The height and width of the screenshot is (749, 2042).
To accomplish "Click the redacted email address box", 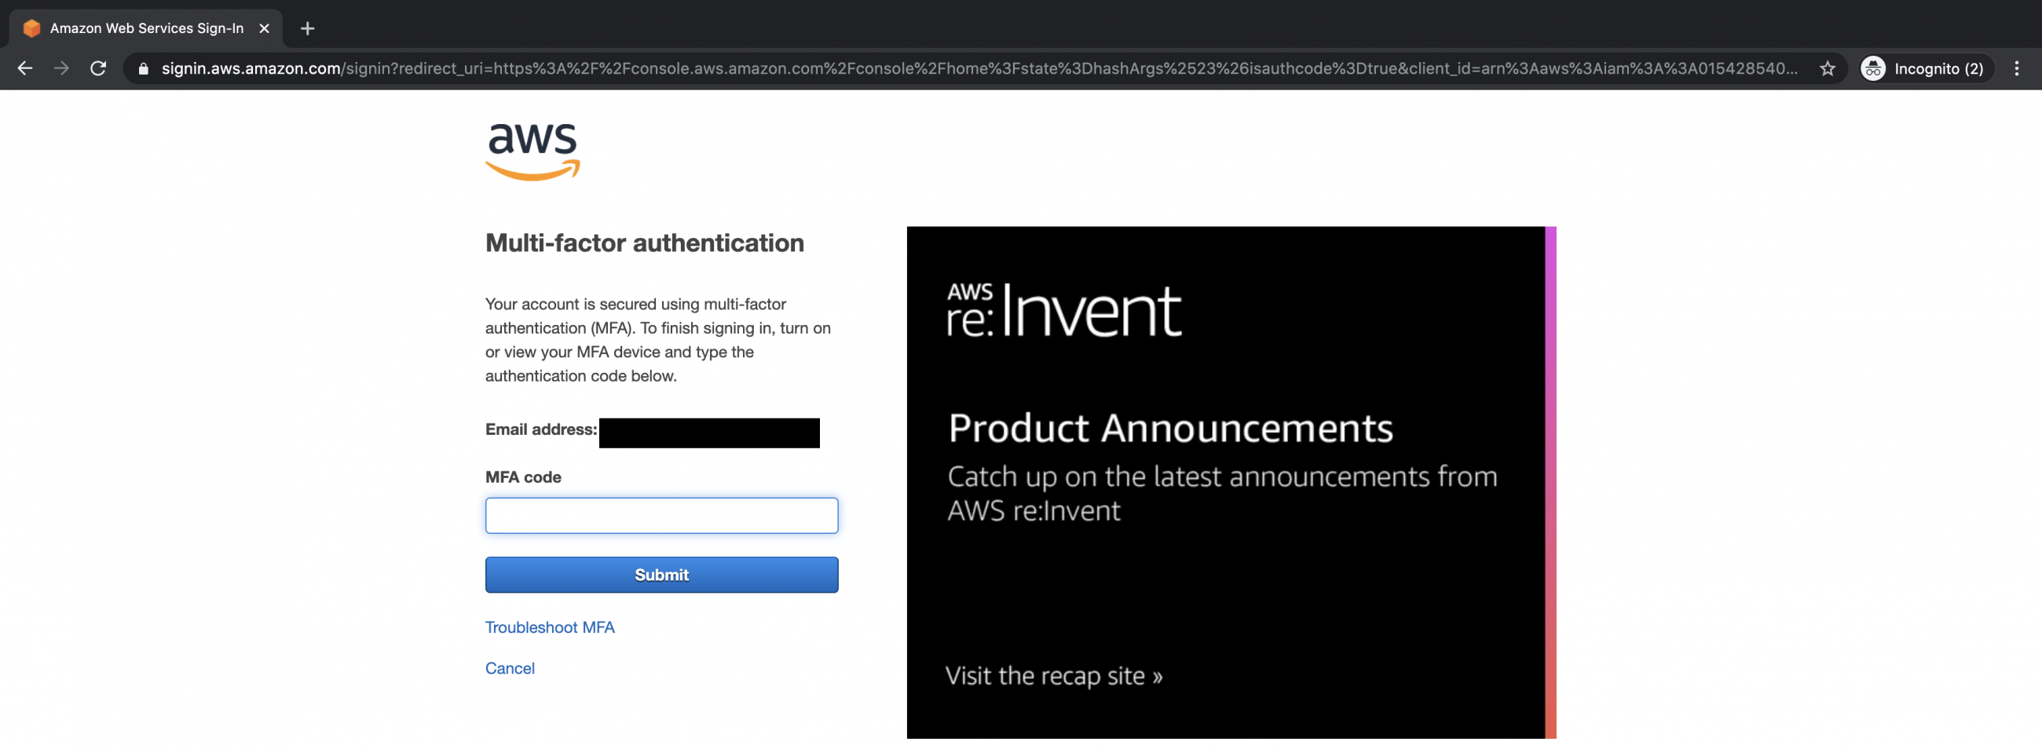I will coord(709,433).
